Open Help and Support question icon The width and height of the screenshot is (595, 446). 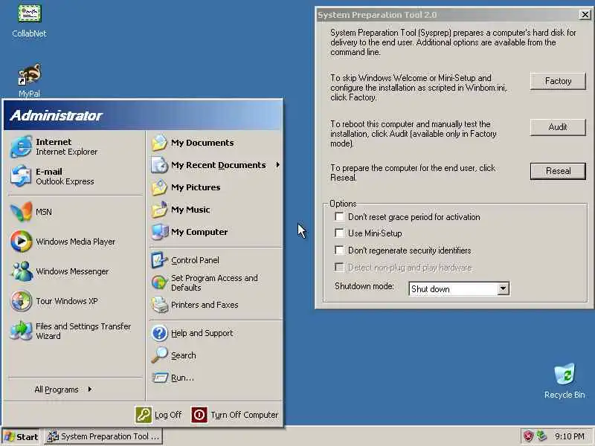coord(159,333)
